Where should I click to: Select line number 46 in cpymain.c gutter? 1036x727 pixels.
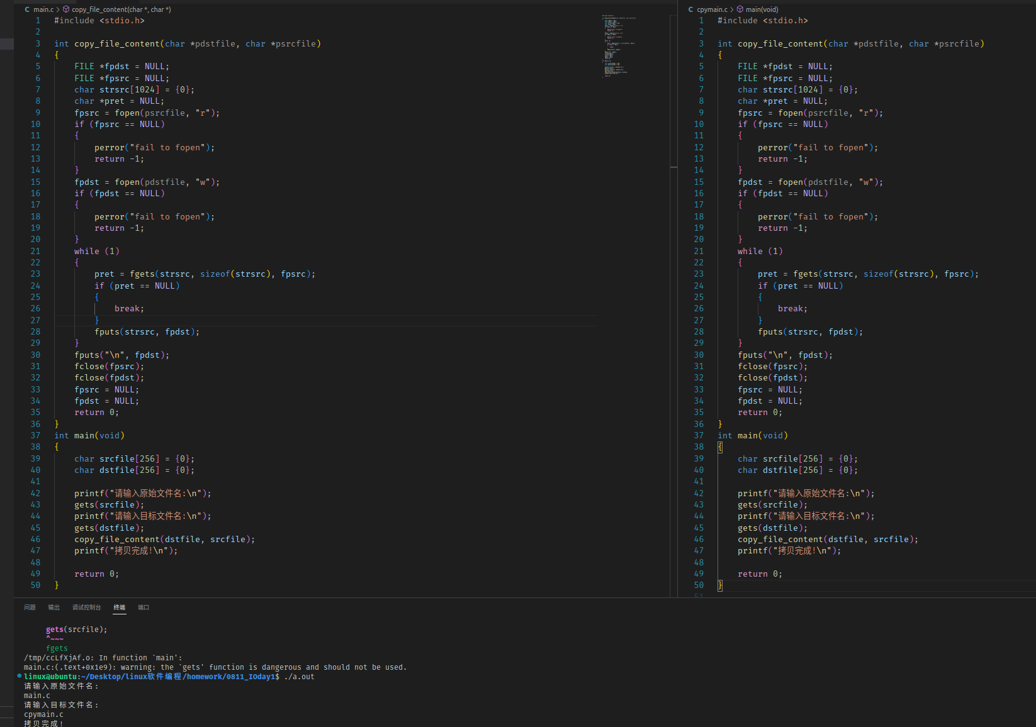coord(699,539)
